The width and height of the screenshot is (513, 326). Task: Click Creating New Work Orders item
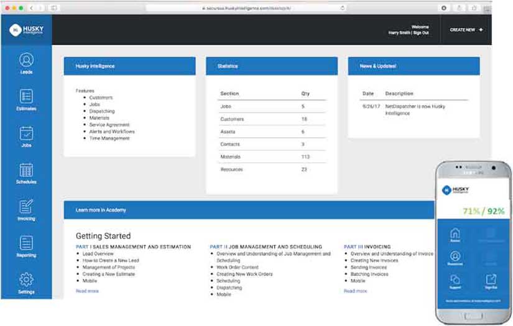point(244,274)
